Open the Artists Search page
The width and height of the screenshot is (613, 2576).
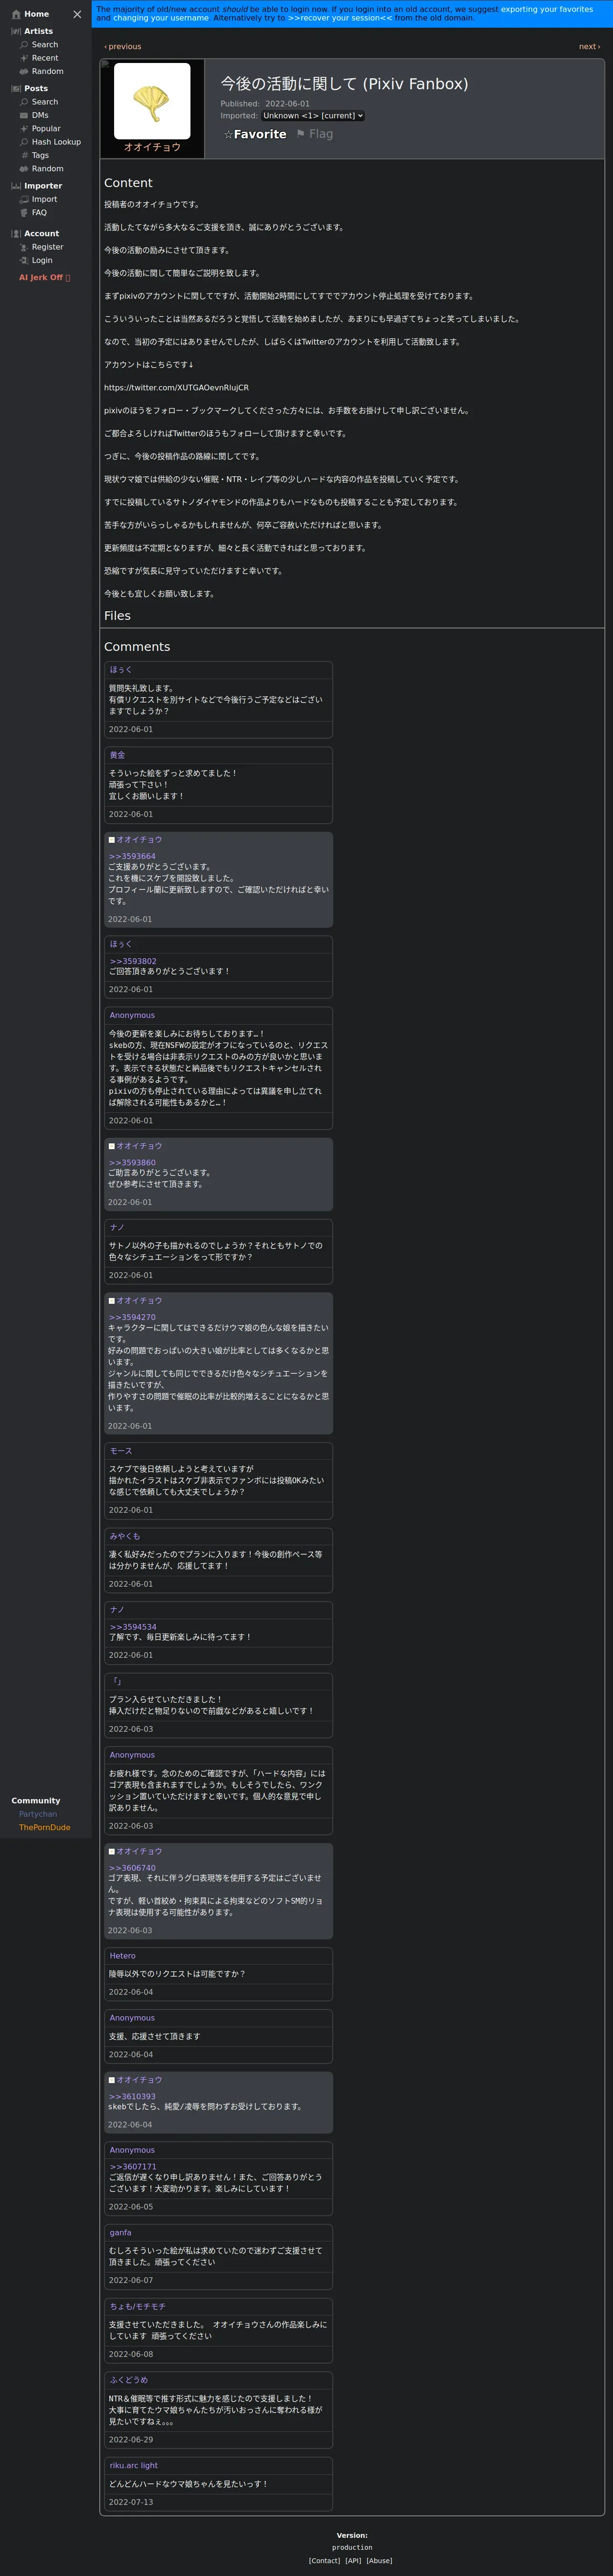(x=45, y=45)
